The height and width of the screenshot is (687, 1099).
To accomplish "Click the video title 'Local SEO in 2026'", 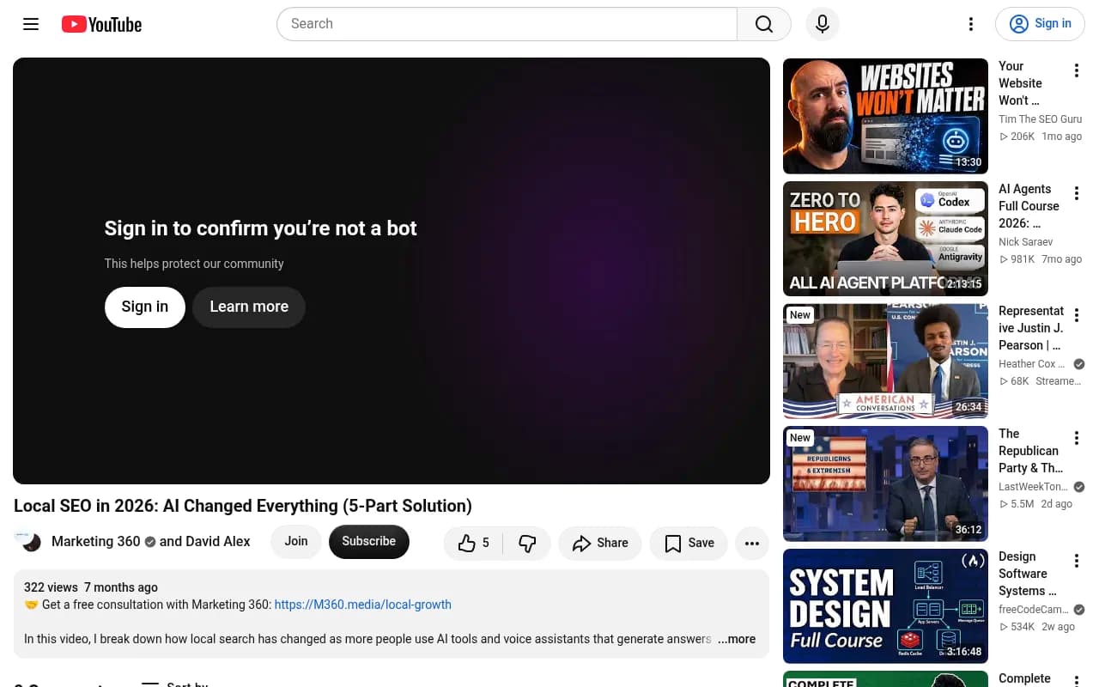I will tap(243, 506).
